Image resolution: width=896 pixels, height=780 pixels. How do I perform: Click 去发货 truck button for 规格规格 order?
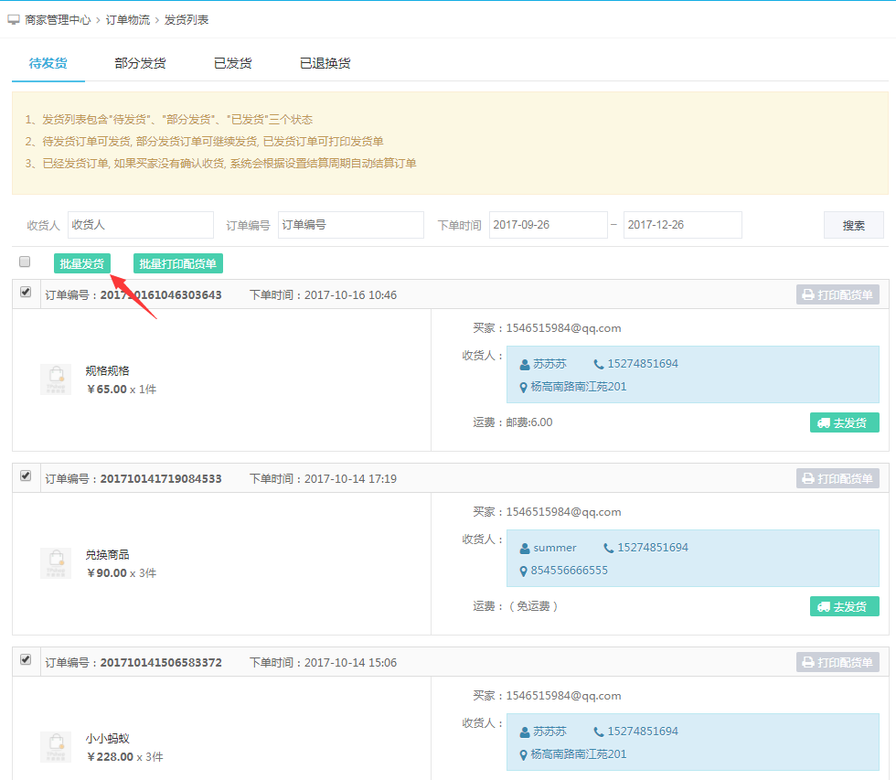click(x=844, y=422)
